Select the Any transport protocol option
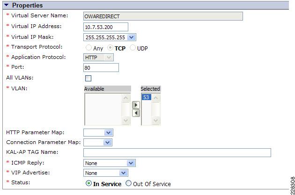This screenshot has height=195, width=295. pyautogui.click(x=88, y=48)
